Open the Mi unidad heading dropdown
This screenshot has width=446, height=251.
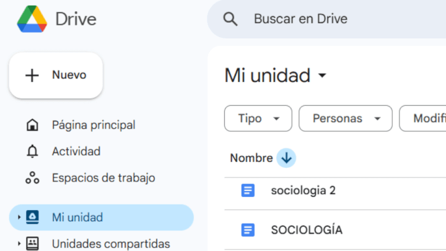coord(276,76)
